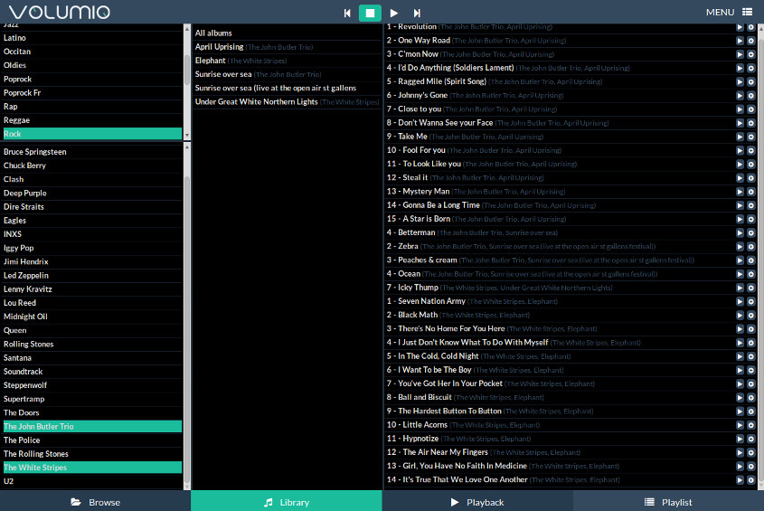Viewport: 764px width, 511px height.
Task: Click the play button in the top bar
Action: [393, 13]
